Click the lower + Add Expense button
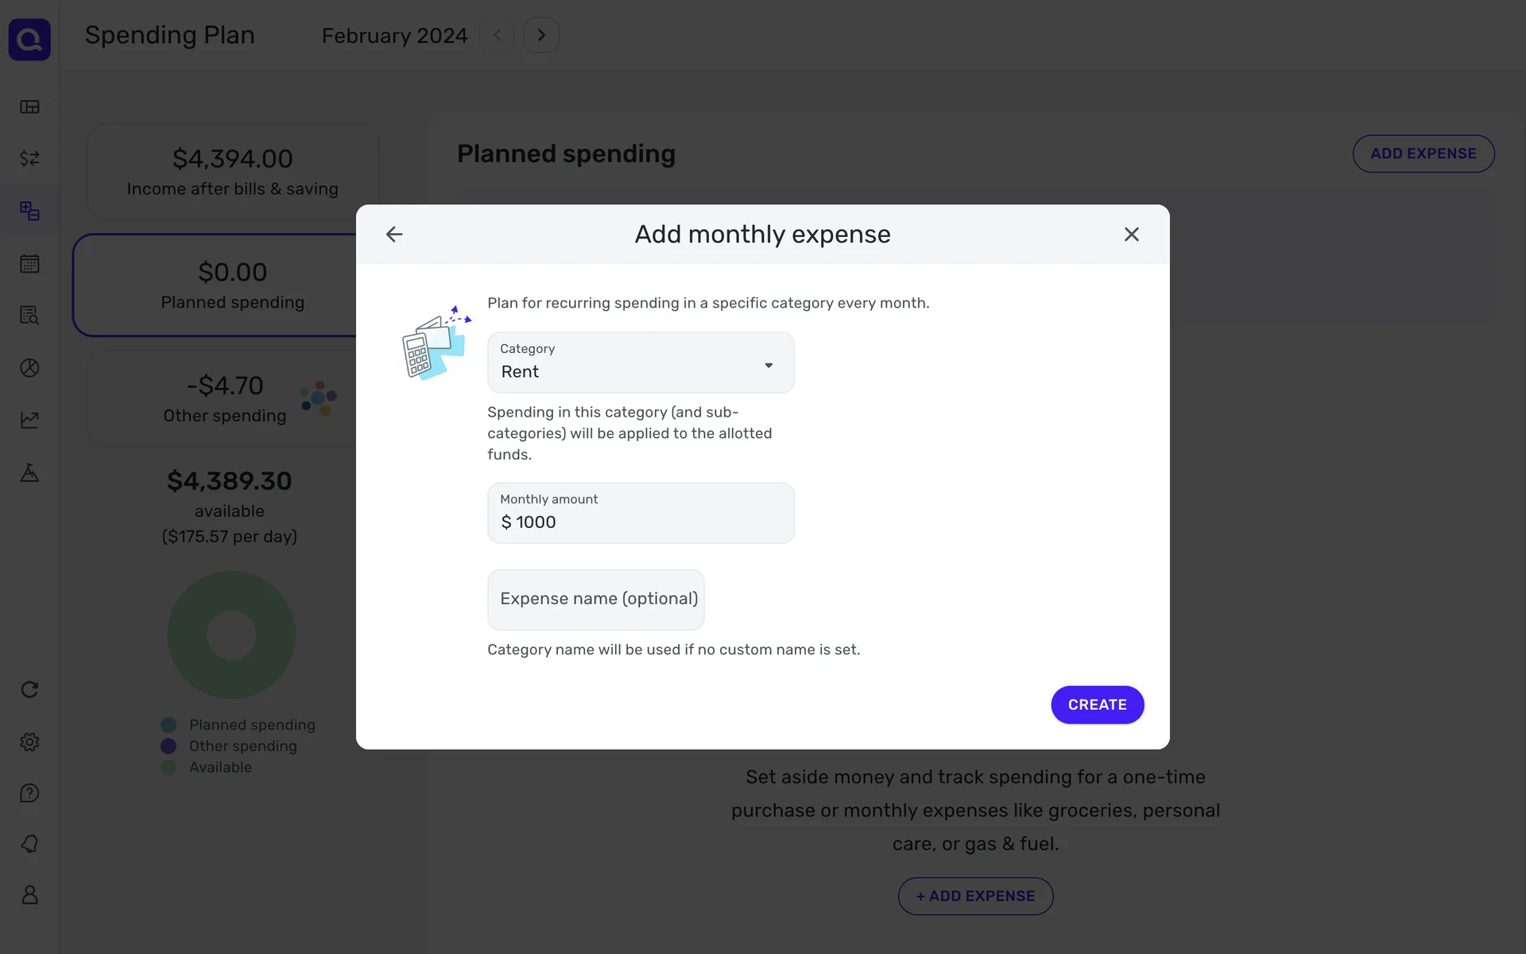 975,896
